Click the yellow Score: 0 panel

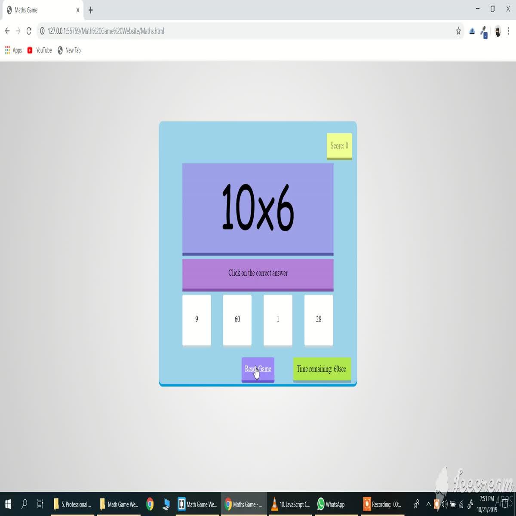pyautogui.click(x=339, y=146)
